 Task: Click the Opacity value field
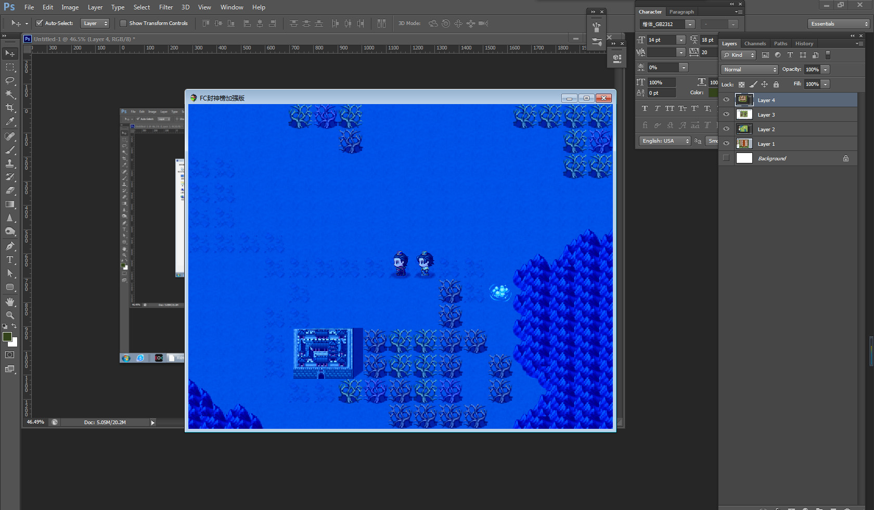pyautogui.click(x=812, y=70)
